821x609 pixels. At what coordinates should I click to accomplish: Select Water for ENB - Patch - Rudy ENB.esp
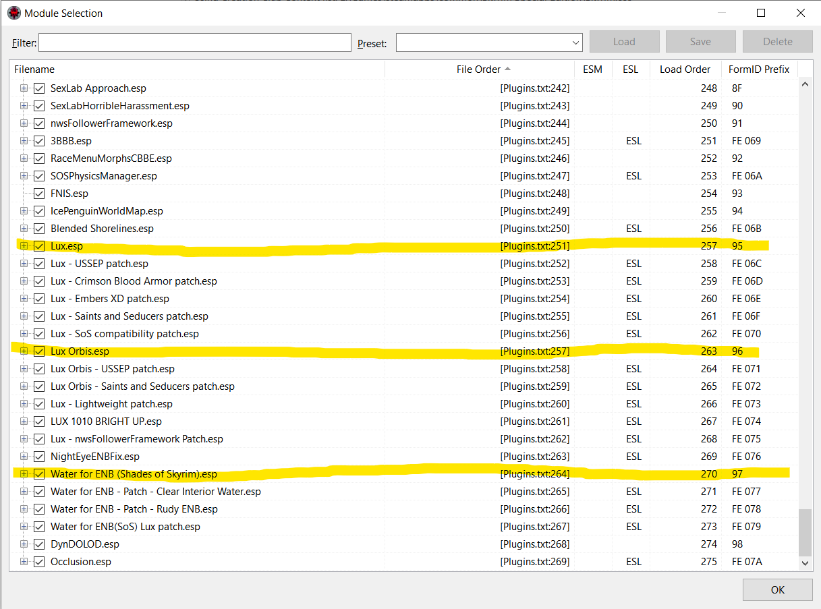(404, 509)
